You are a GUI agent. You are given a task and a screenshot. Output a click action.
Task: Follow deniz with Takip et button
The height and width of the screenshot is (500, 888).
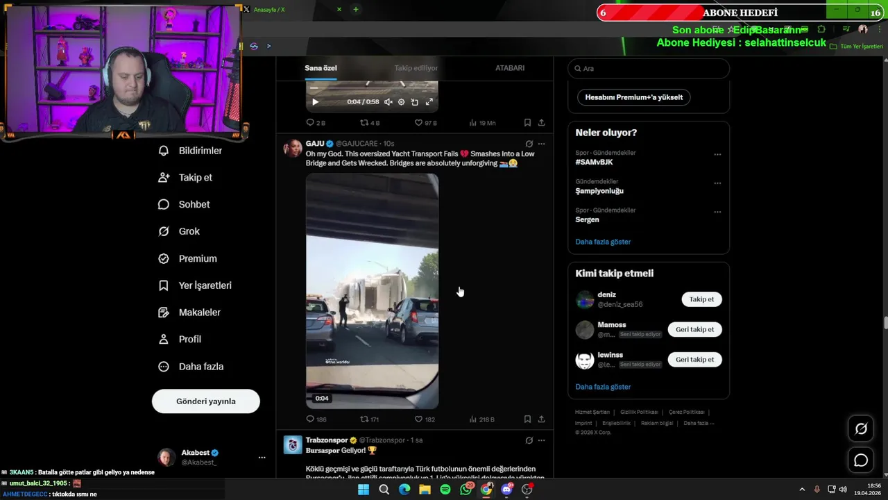[701, 299]
